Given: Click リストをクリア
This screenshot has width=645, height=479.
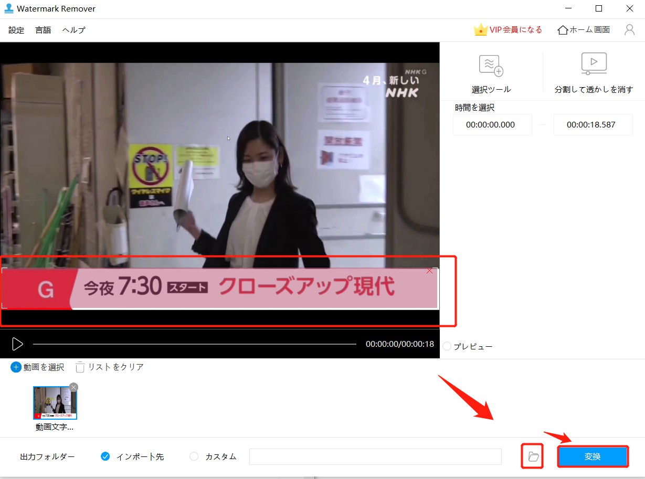Looking at the screenshot, I should point(115,367).
